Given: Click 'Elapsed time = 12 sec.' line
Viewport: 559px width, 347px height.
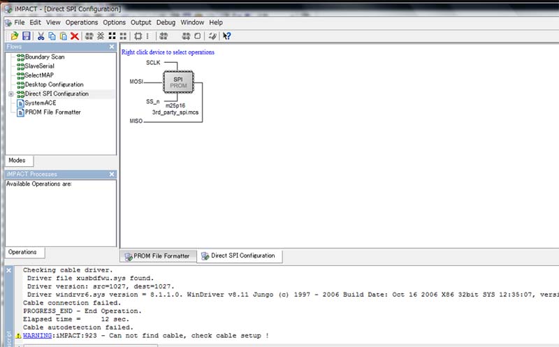Looking at the screenshot, I should (x=76, y=319).
